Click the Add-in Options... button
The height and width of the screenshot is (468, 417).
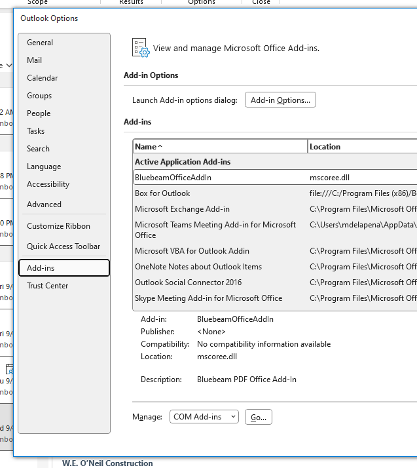pyautogui.click(x=280, y=100)
